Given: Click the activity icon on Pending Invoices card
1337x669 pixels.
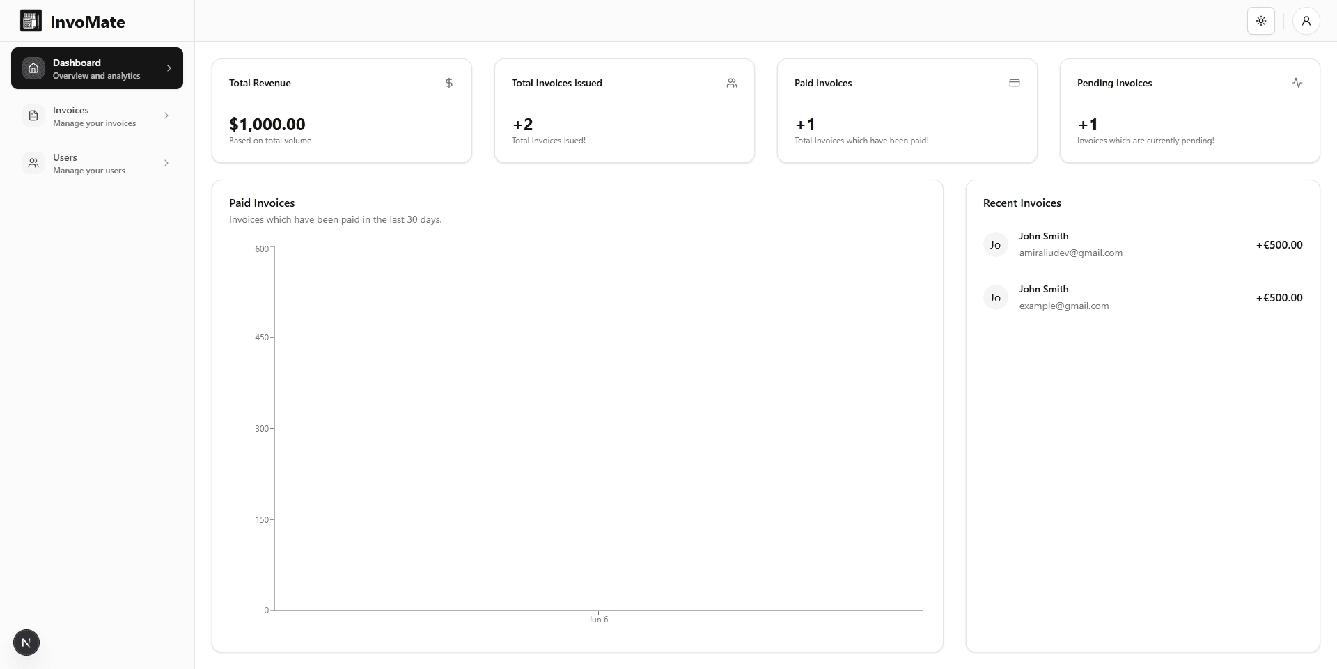Looking at the screenshot, I should coord(1297,83).
